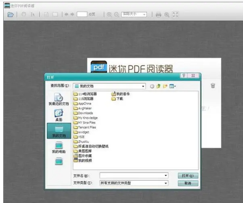
Task: Select 我最近的文档 in places sidebar
Action: click(x=59, y=99)
